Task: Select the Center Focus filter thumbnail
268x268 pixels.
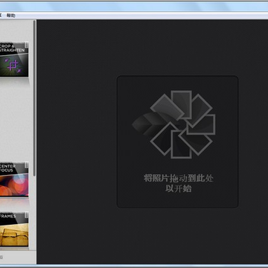Action: click(14, 180)
